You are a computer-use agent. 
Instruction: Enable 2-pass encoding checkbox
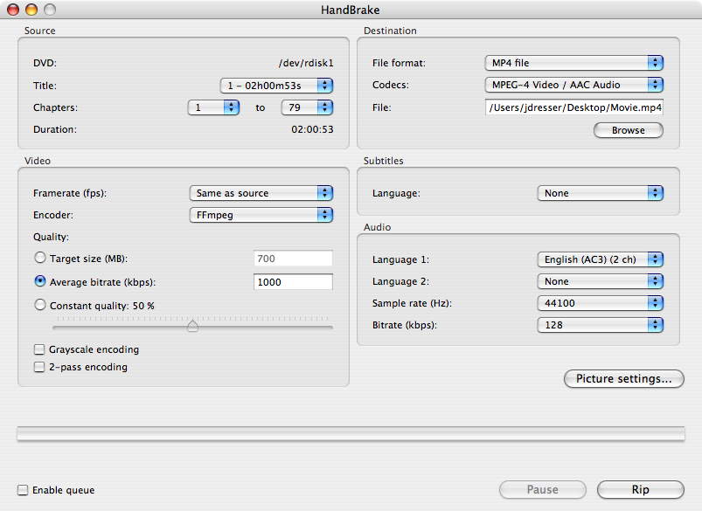[39, 367]
